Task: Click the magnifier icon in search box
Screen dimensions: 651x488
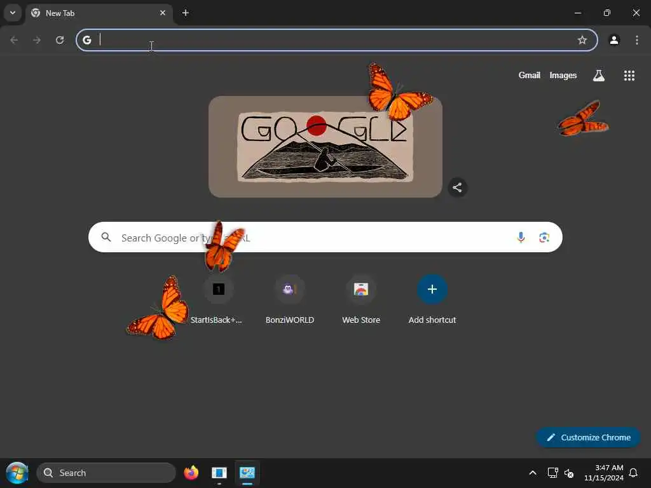Action: coord(106,237)
